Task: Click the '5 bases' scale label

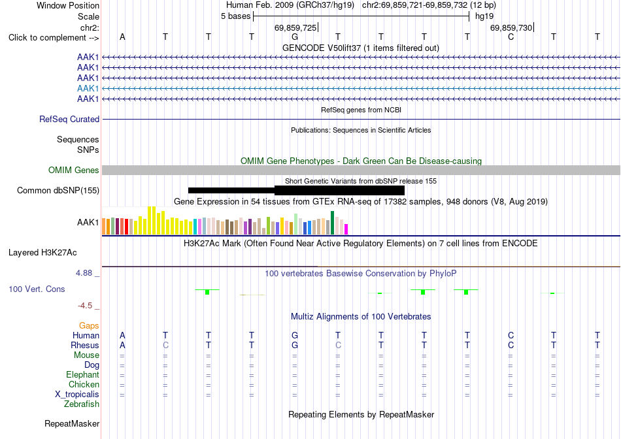Action: point(235,16)
